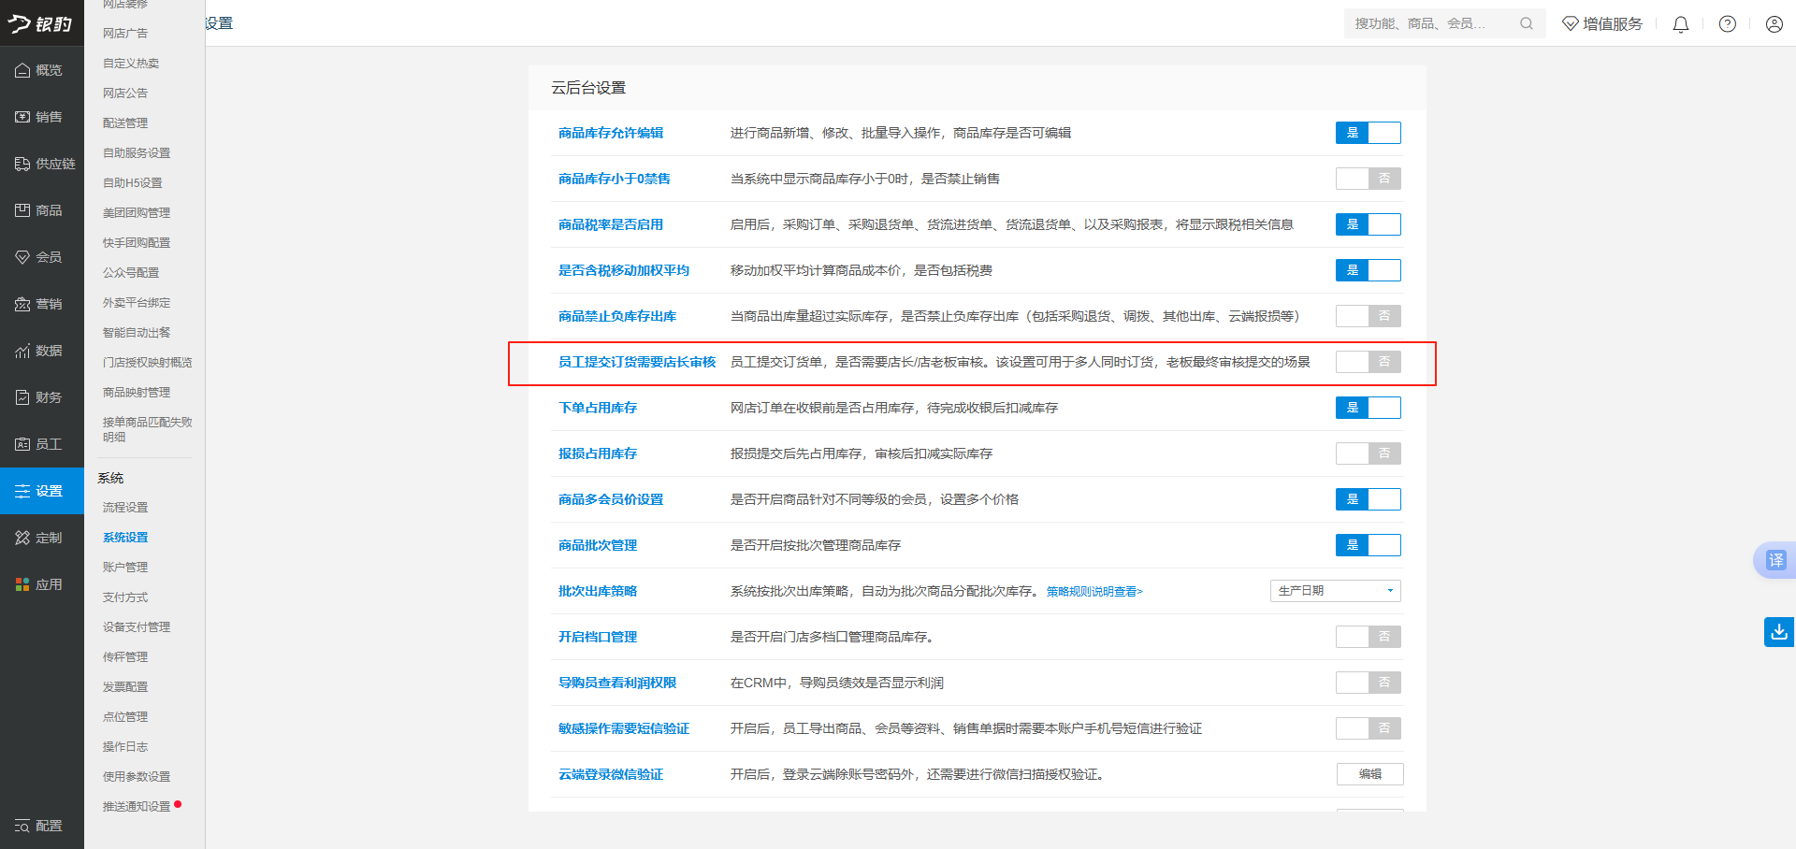Toggle 商品批次管理 switch

[x=1368, y=545]
